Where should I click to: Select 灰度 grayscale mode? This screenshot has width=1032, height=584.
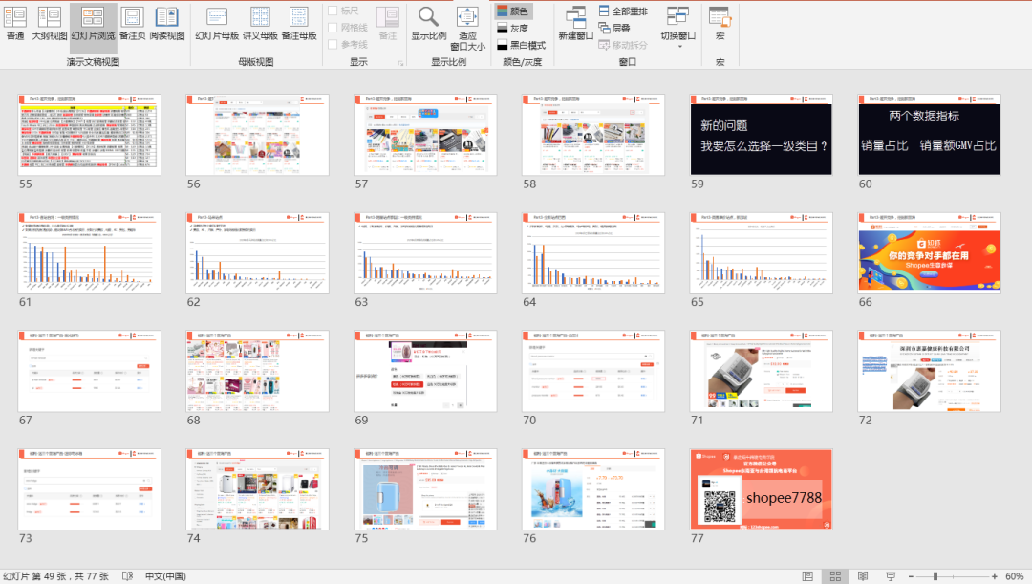[513, 29]
